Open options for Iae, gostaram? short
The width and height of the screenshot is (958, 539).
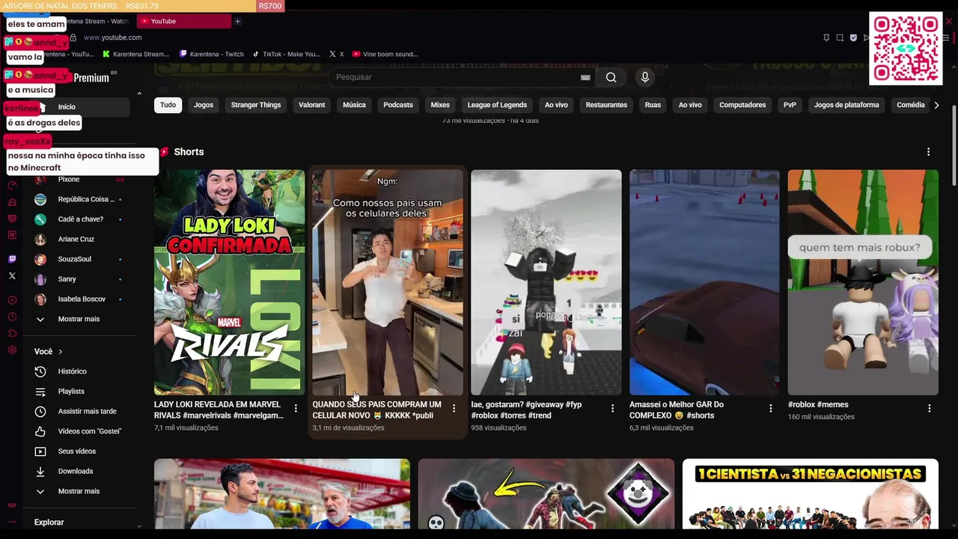(612, 409)
